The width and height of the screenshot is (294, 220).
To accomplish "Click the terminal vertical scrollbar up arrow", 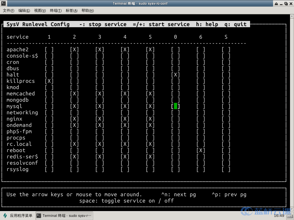I will coord(292,16).
